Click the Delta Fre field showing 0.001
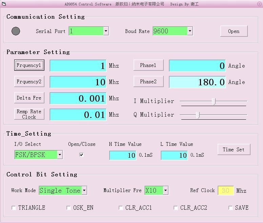 click(78, 98)
